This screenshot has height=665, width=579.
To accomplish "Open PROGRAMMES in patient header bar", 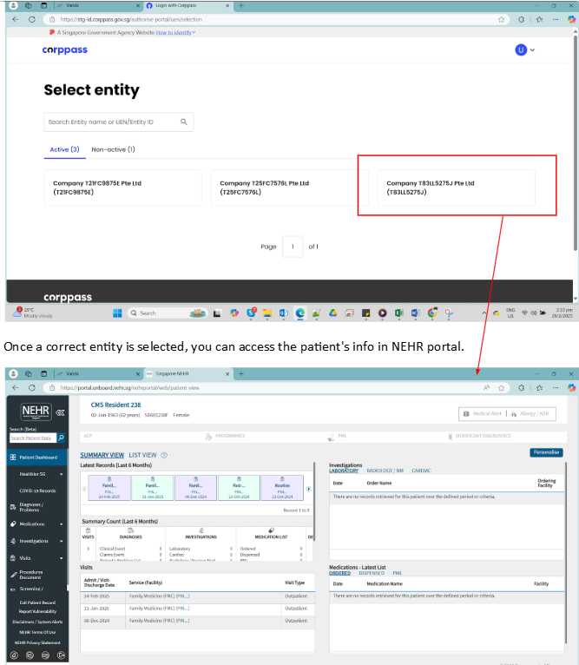I will pos(225,436).
